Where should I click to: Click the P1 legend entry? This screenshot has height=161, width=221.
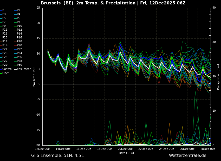(x=4, y=10)
